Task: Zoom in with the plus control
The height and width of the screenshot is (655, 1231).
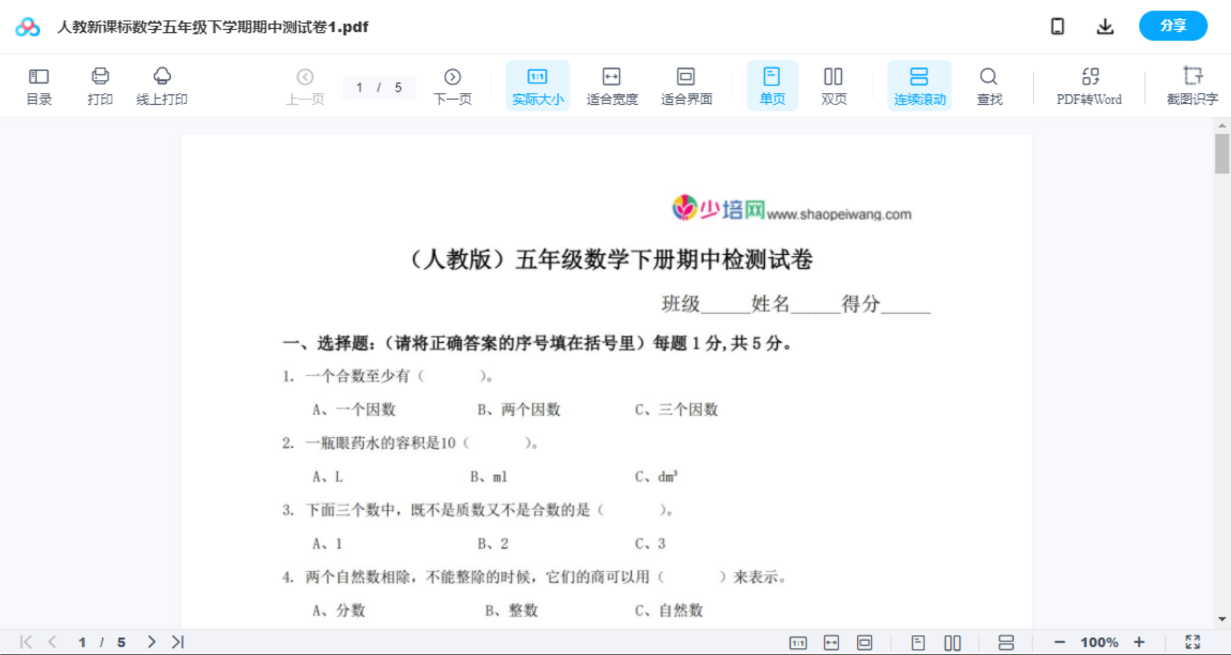Action: (1139, 641)
